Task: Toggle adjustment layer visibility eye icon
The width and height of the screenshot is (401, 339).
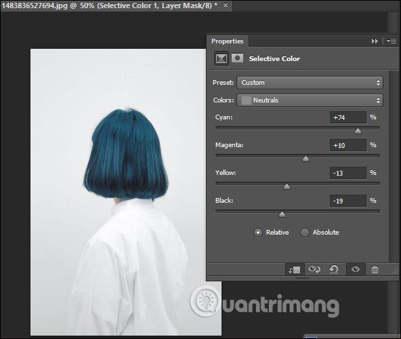Action: (x=356, y=269)
